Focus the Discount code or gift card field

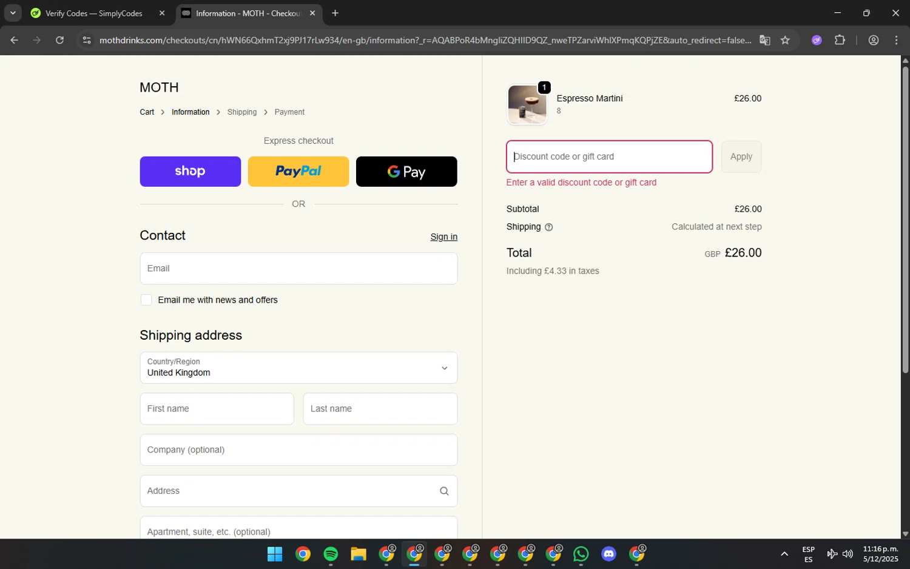[609, 157]
